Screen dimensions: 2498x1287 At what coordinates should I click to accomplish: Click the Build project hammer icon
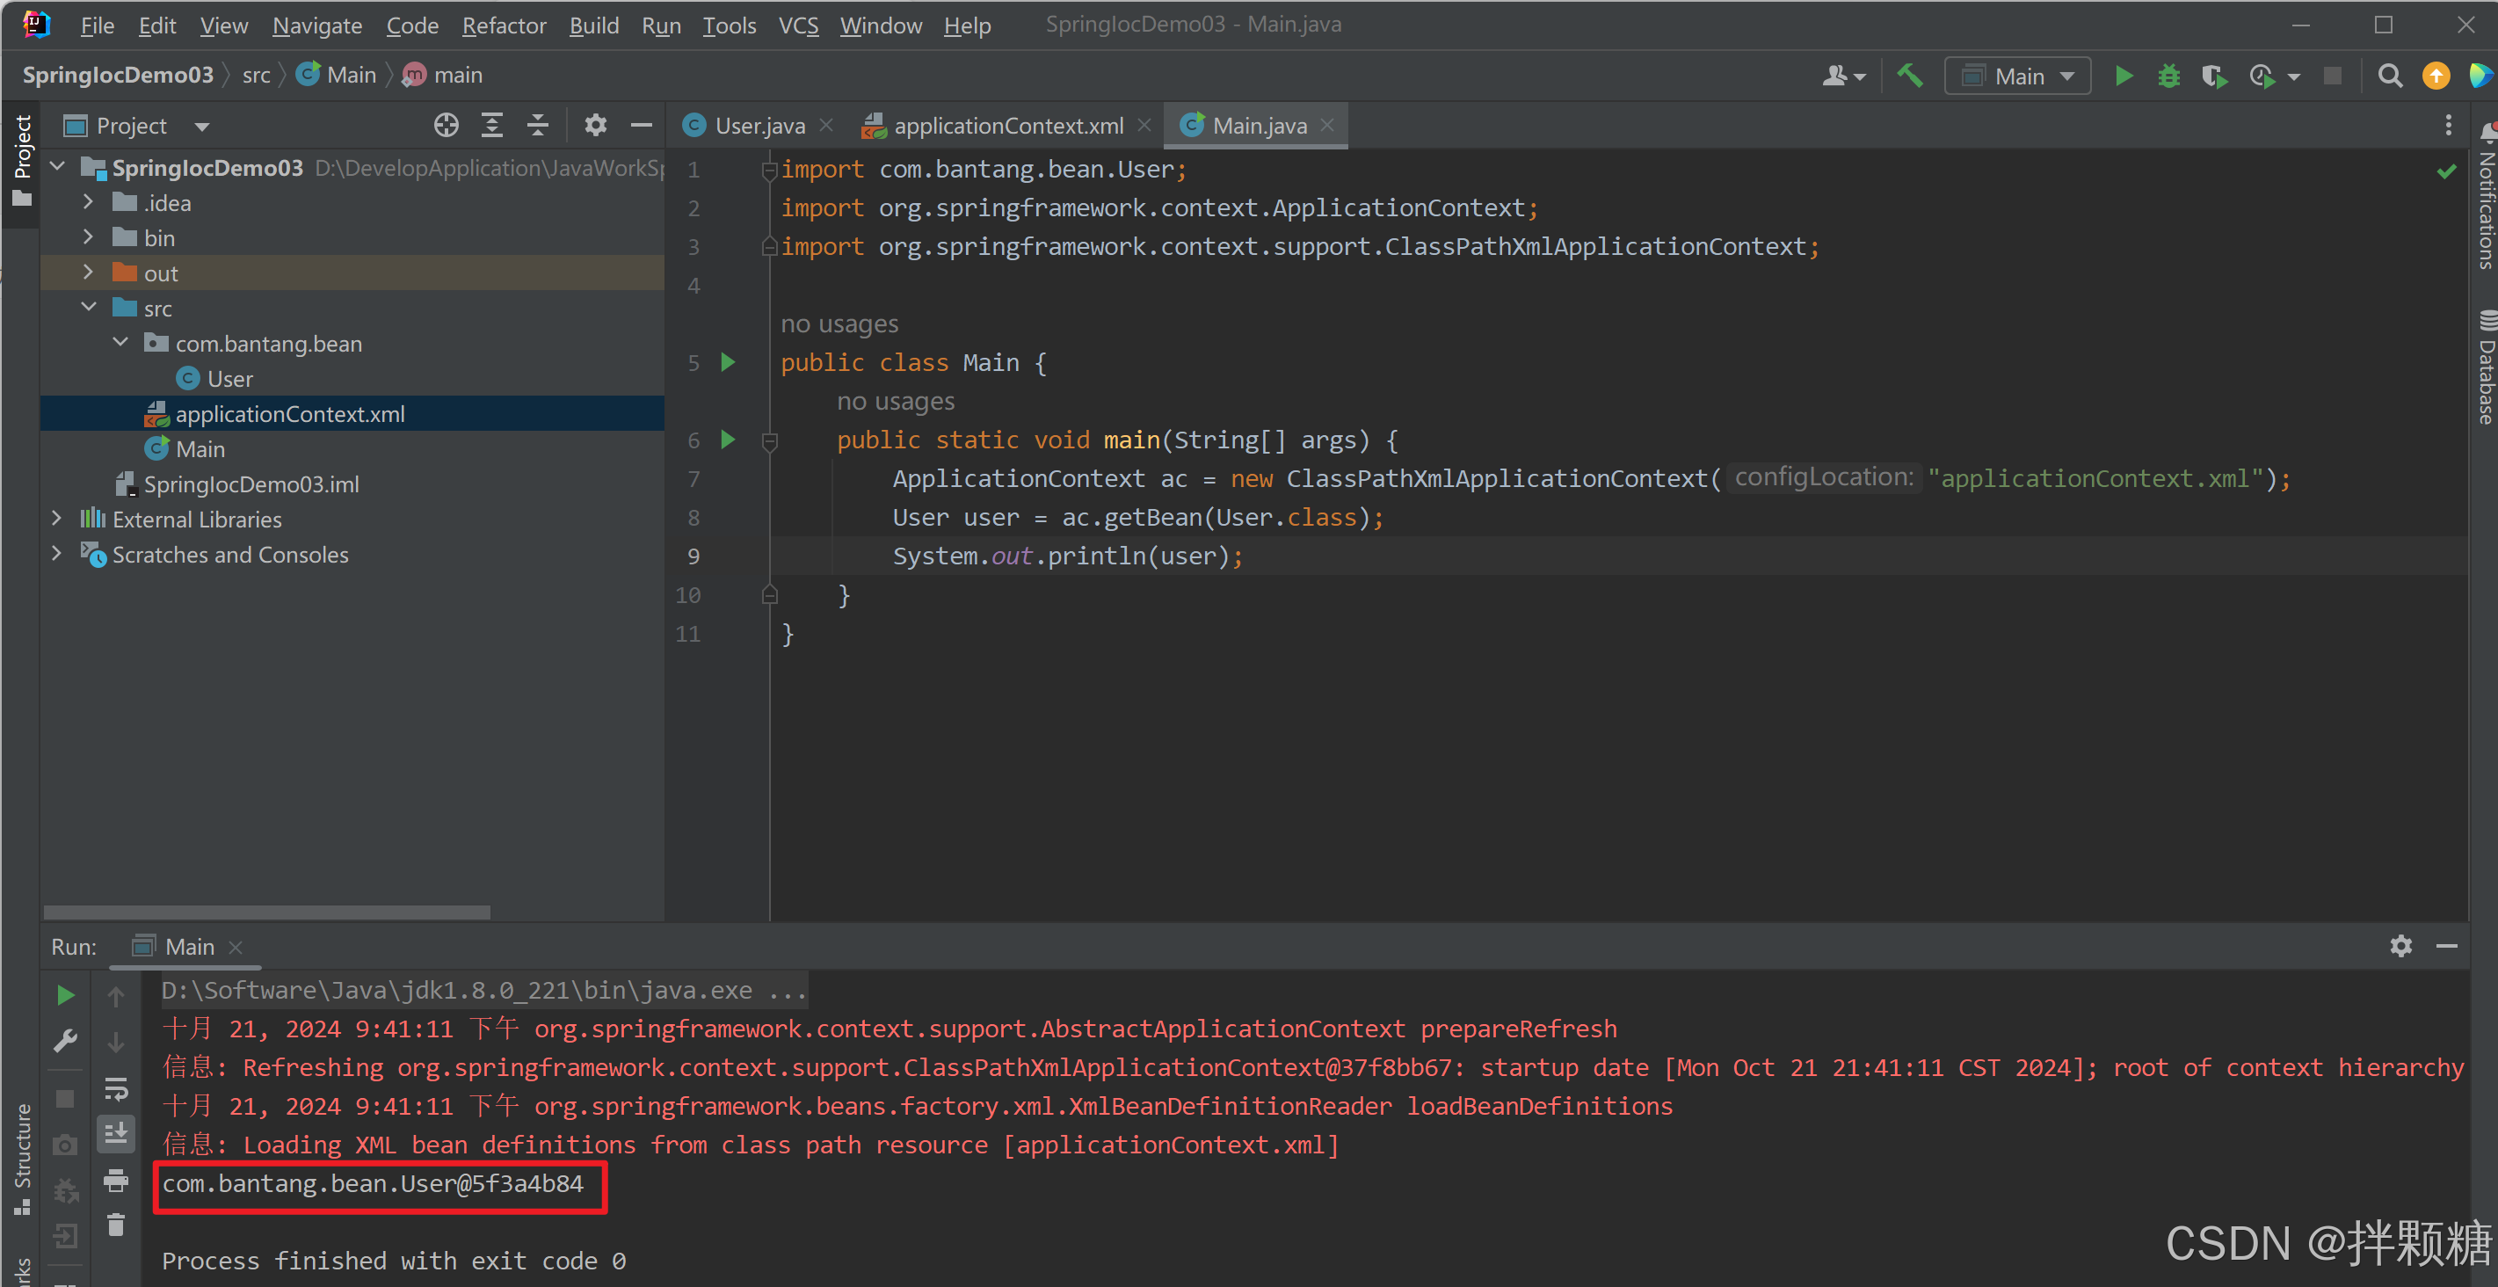[x=1909, y=76]
